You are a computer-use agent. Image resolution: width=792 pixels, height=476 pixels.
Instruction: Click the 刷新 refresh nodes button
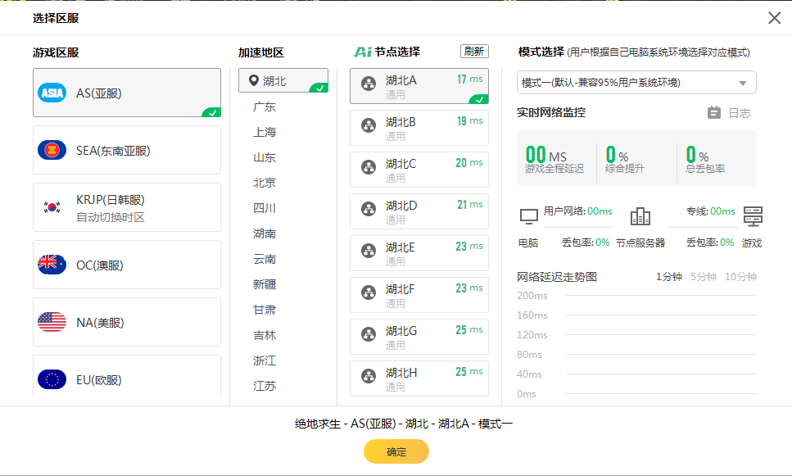[x=474, y=51]
